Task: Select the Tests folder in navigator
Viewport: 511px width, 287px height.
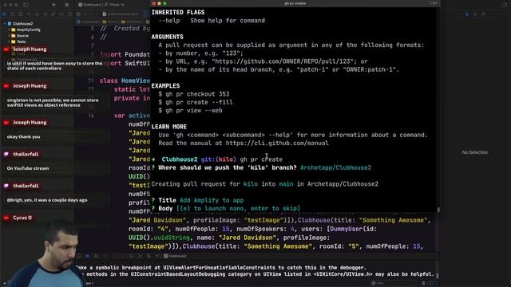Action: (18, 41)
